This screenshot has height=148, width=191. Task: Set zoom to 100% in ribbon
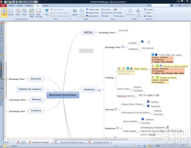point(105,16)
